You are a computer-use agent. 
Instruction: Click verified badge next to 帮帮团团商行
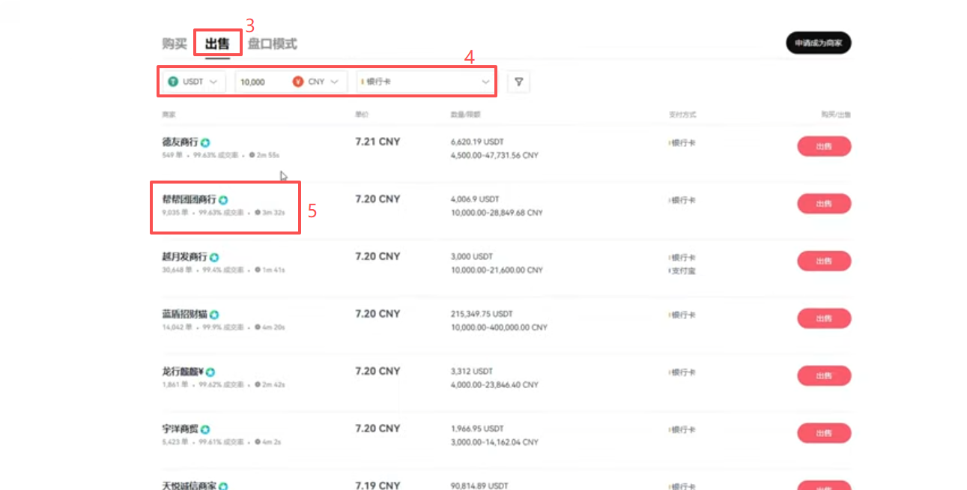click(x=223, y=200)
